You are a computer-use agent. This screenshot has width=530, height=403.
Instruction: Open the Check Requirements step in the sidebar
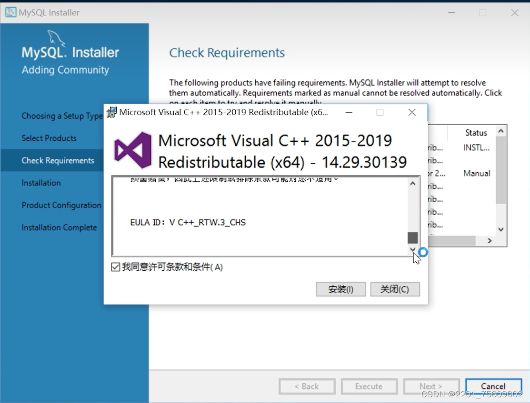pyautogui.click(x=58, y=160)
